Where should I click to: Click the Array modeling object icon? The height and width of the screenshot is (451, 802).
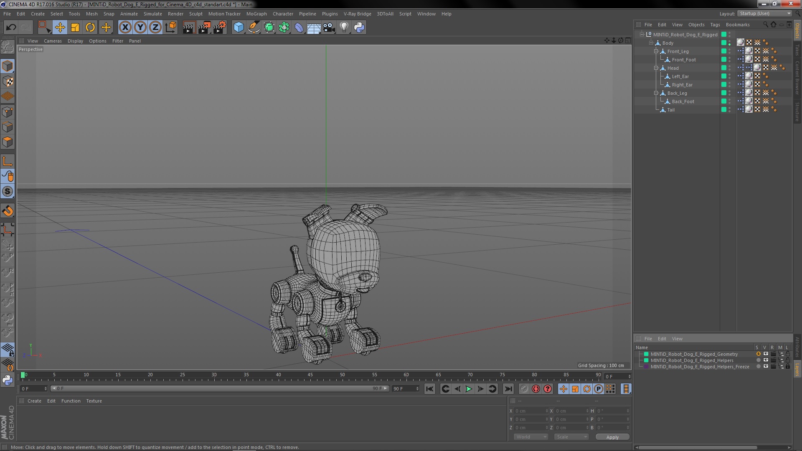click(x=284, y=28)
